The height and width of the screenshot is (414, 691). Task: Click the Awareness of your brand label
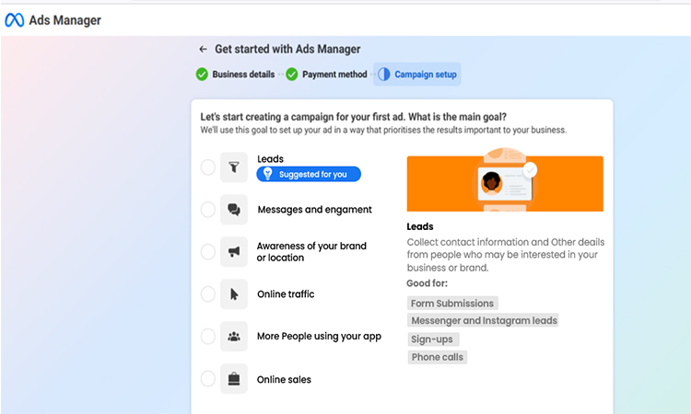(x=311, y=252)
